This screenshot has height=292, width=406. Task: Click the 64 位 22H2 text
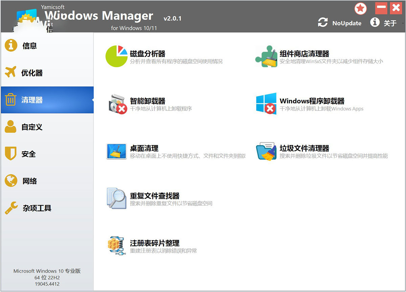coord(47,277)
